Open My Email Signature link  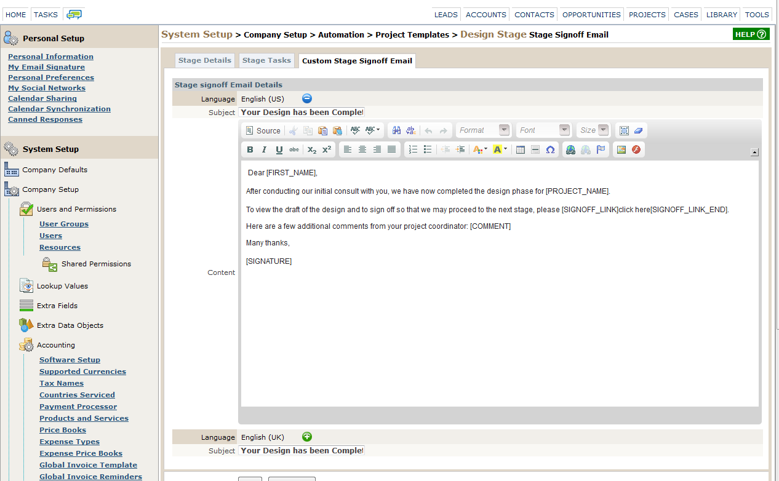[x=46, y=67]
